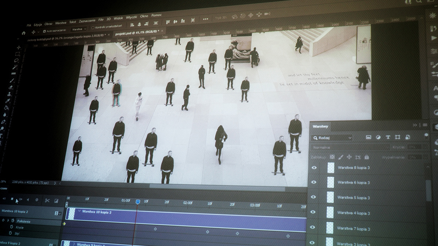Filter layers by shape icon
The width and height of the screenshot is (438, 246).
pyautogui.click(x=397, y=137)
